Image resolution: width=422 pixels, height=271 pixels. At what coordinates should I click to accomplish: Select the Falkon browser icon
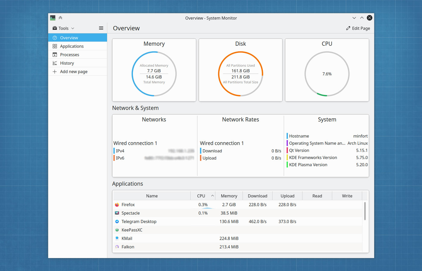coord(117,247)
